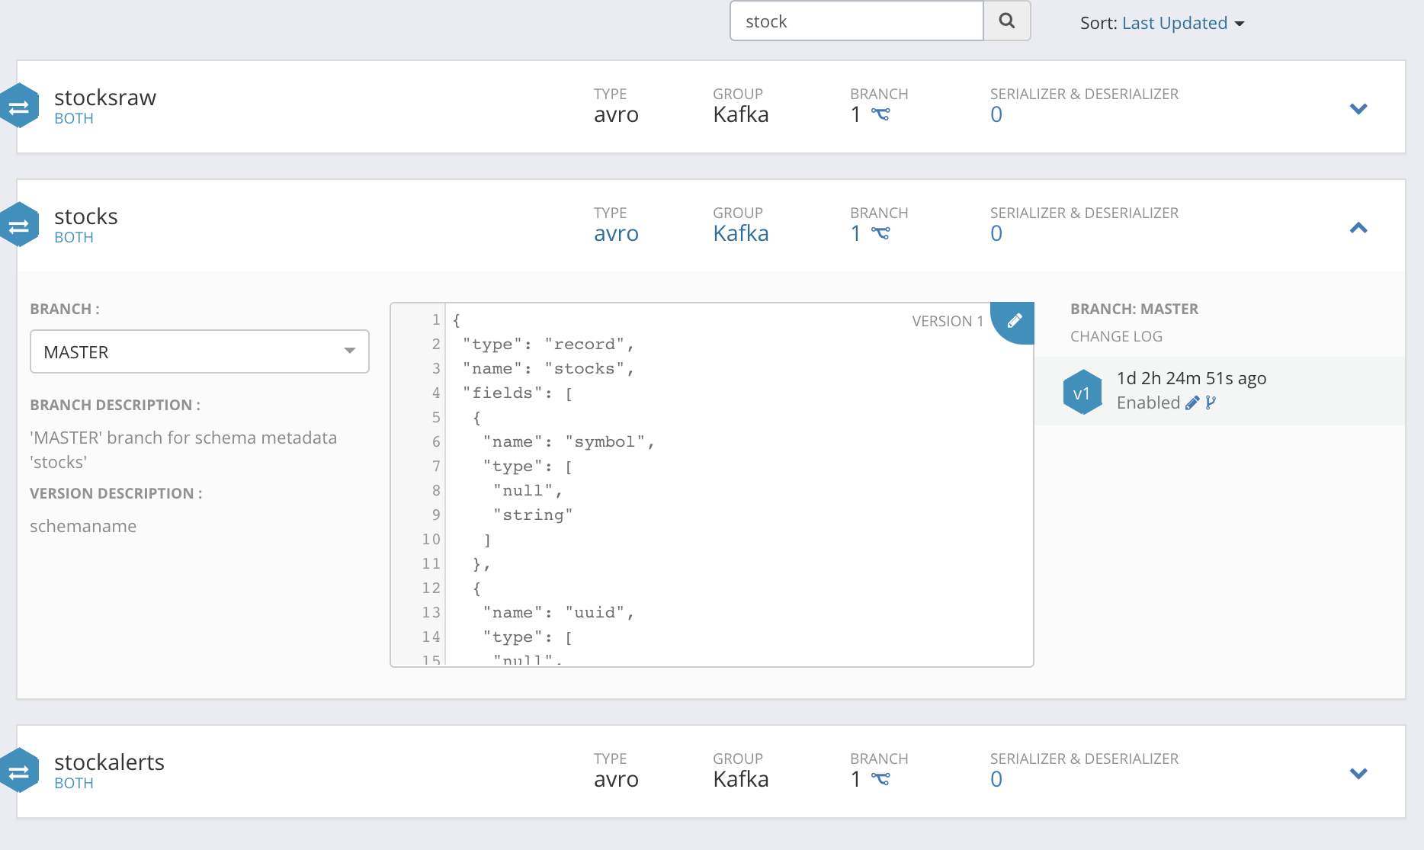
Task: Click the branch icon in stocksraw row
Action: pos(880,114)
